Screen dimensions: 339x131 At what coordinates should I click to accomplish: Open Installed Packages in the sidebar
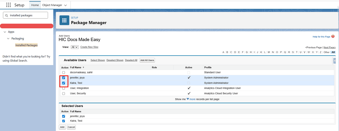26,45
